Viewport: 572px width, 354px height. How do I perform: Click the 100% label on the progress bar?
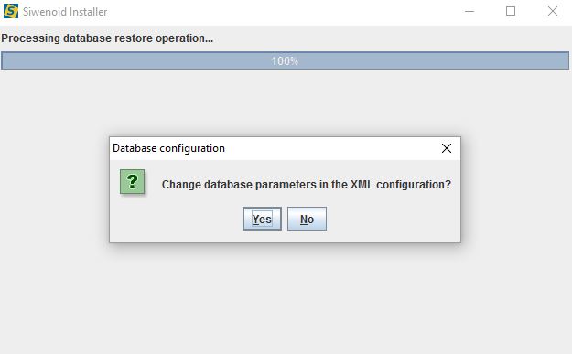point(285,61)
